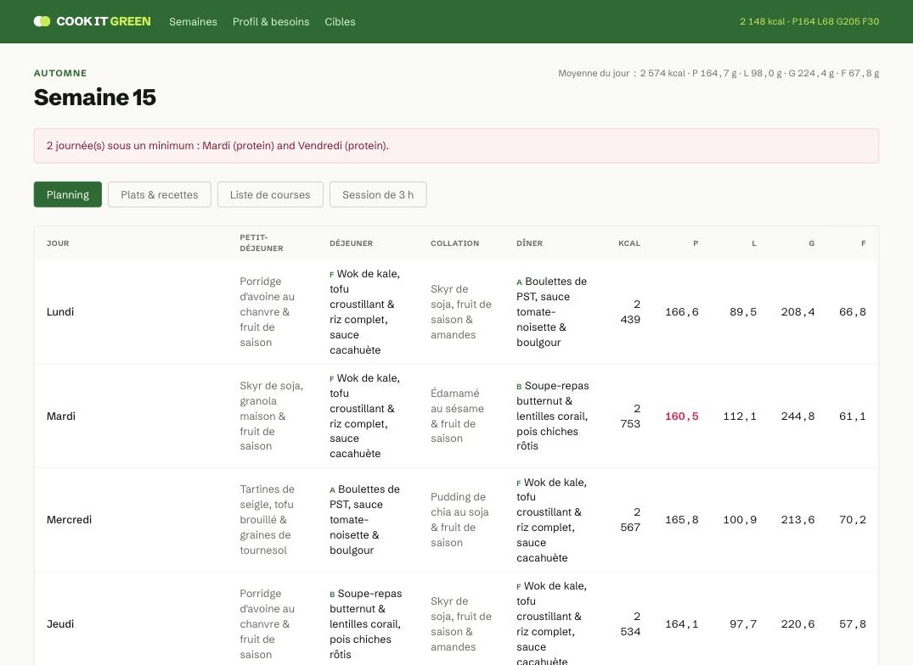Click the DÉJEUNER column header
Screen dimensions: 913x665
(351, 243)
